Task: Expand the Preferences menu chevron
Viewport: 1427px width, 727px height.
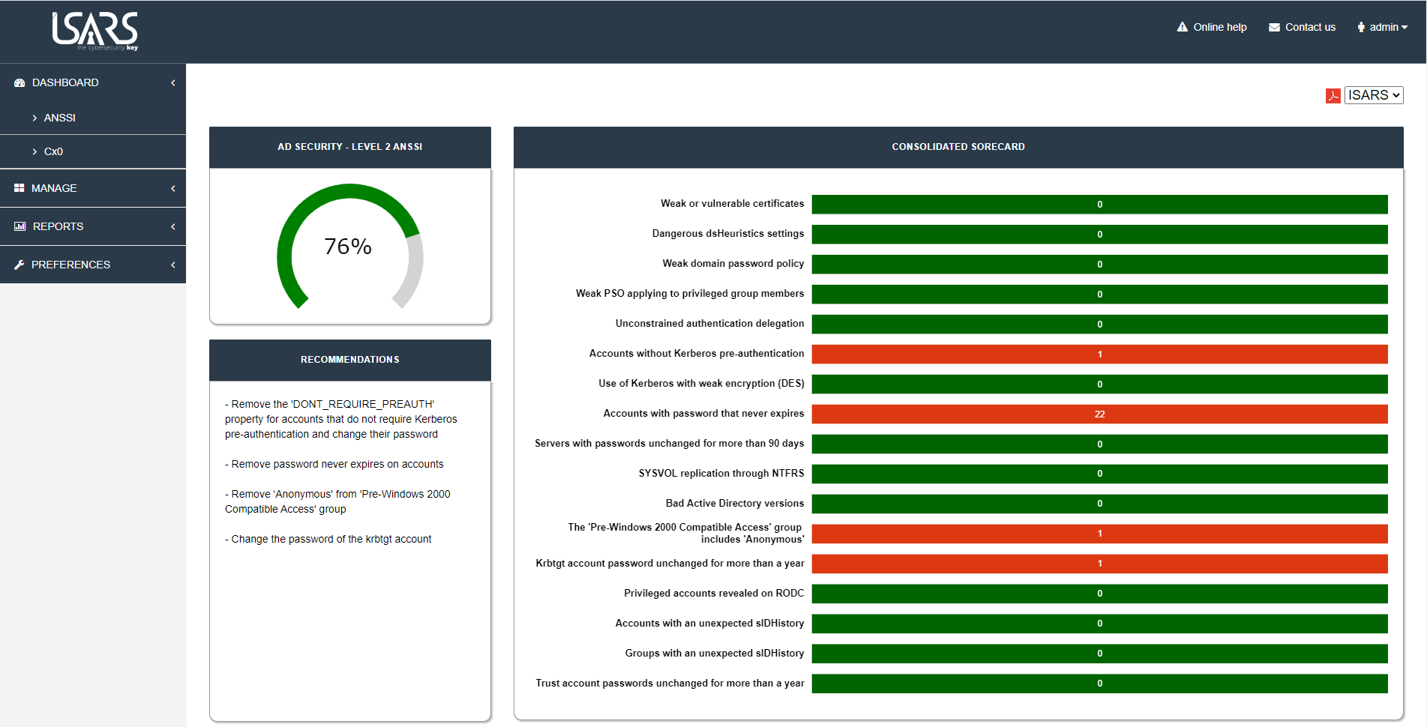Action: tap(173, 265)
